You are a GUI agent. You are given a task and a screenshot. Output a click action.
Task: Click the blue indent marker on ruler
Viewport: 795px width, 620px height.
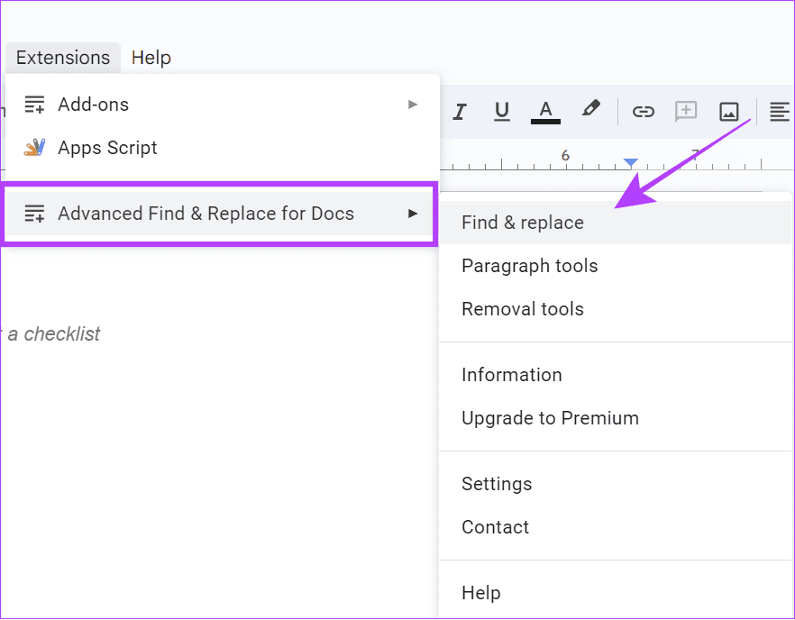[631, 162]
